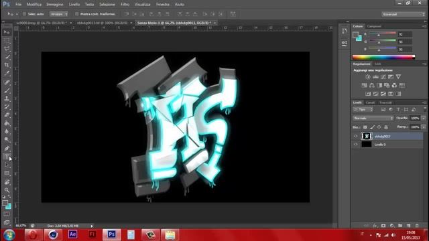Viewport: 429px width, 241px height.
Task: Select the Paint Bucket tool
Action: [7, 123]
